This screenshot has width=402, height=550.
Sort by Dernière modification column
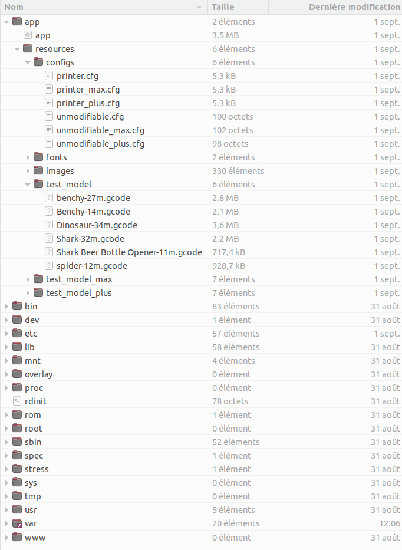[x=335, y=7]
